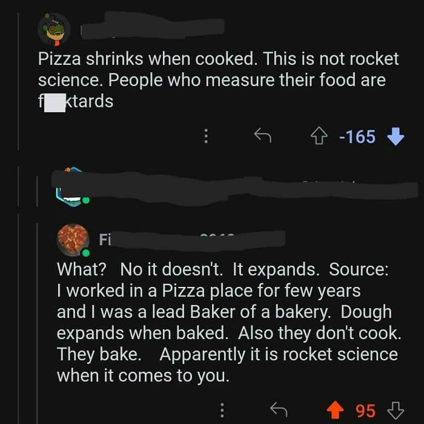Click the reply arrow on the "It expands" comment
424x424 pixels.
(277, 411)
